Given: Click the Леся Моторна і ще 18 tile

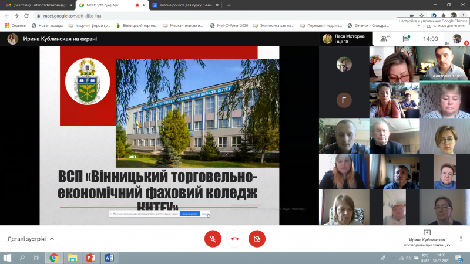Looking at the screenshot, I should pyautogui.click(x=346, y=39).
